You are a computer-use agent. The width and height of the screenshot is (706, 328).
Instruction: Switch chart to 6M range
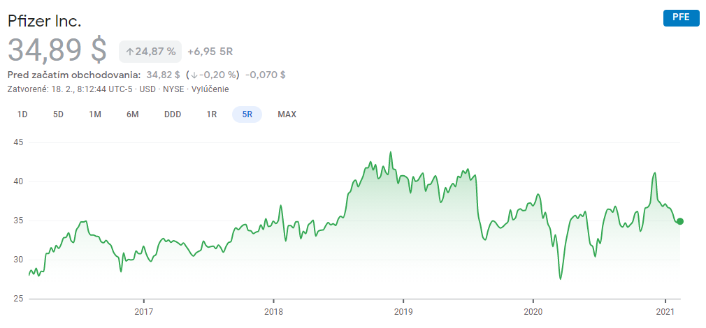[132, 114]
